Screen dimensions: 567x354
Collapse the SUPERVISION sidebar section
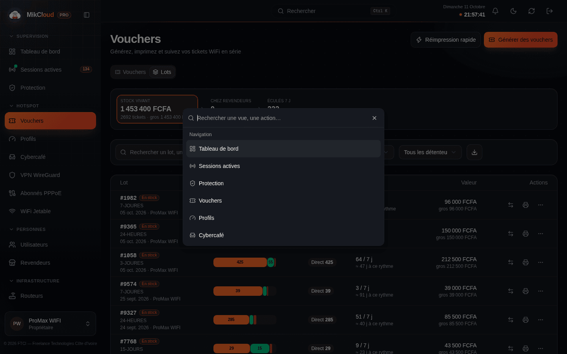[29, 36]
